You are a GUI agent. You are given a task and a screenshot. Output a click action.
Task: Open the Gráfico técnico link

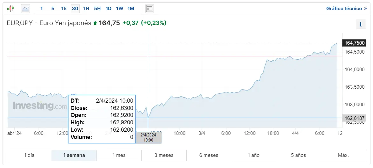[344, 9]
